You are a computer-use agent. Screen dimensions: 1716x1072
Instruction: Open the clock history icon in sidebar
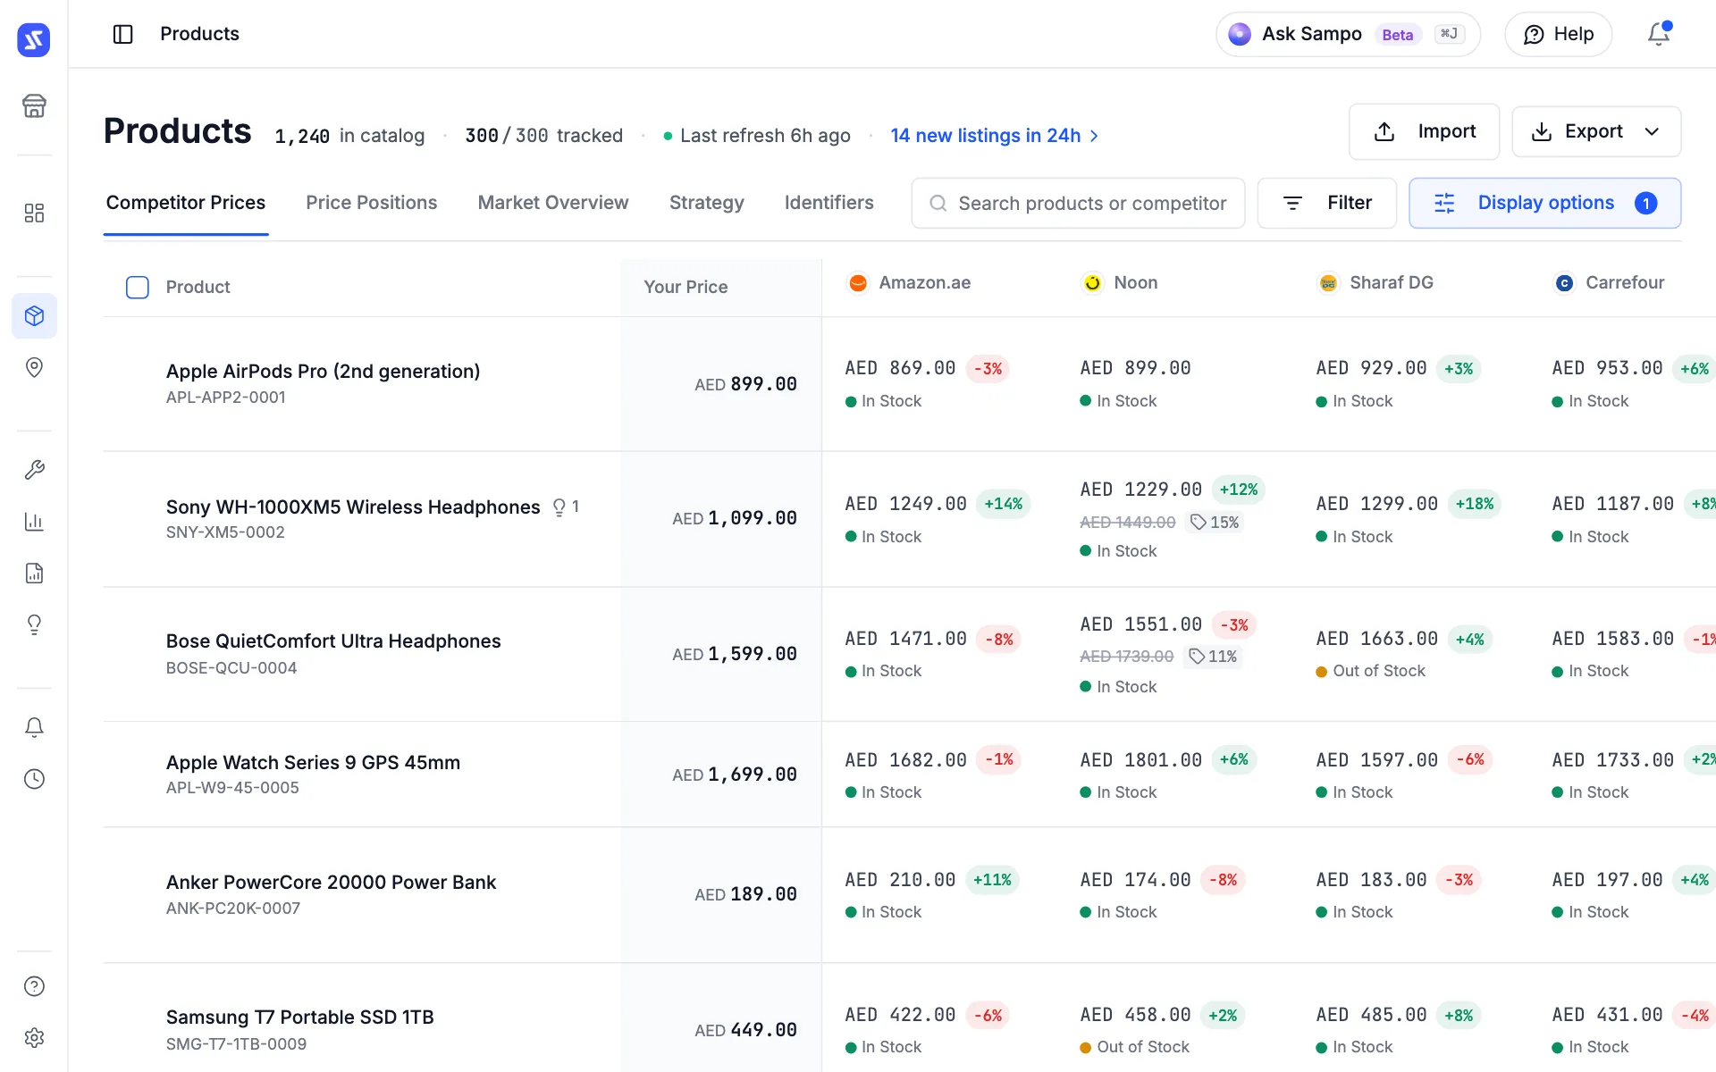(34, 779)
